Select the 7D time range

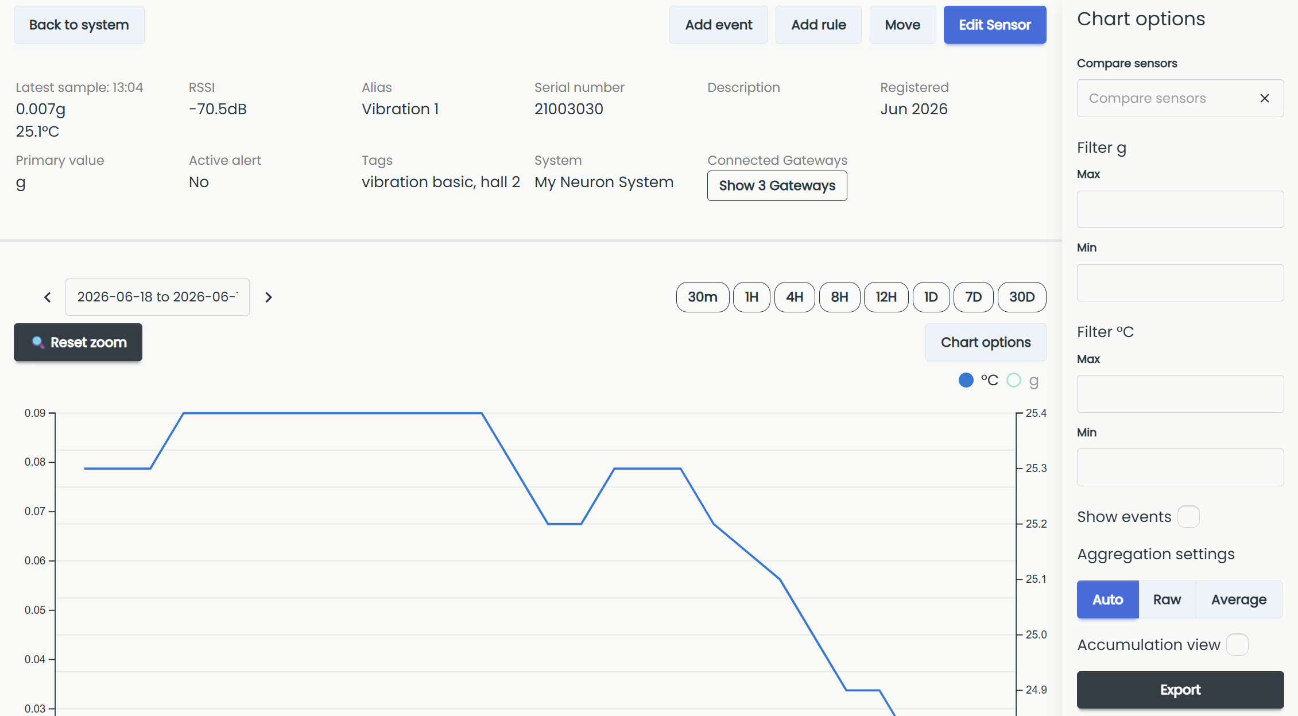(x=973, y=297)
